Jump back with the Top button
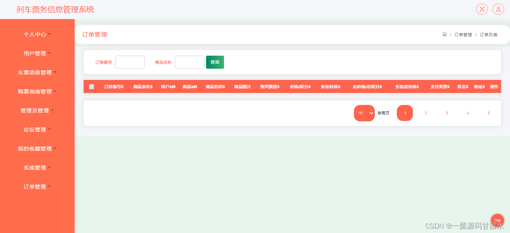This screenshot has height=233, width=510. tap(497, 220)
